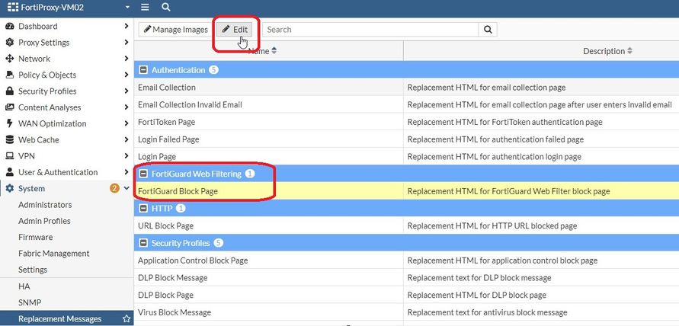Click the FortiProxy logo grid icon

pos(12,8)
